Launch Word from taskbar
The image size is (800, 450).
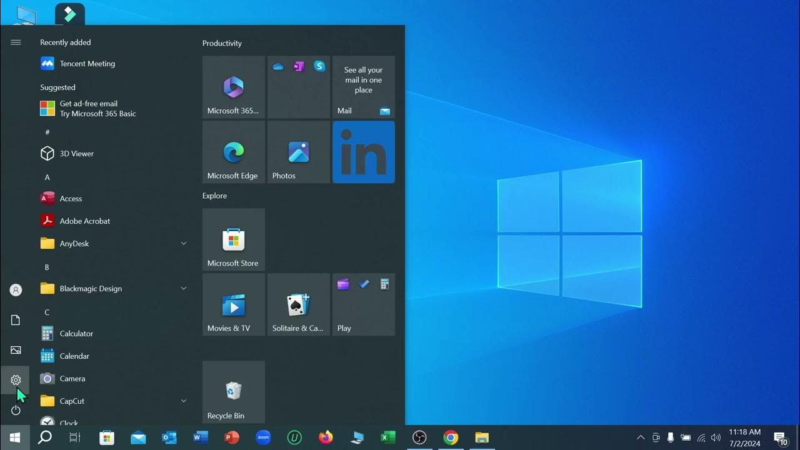(x=201, y=437)
